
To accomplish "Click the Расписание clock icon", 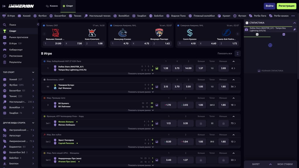I will tap(5, 56).
